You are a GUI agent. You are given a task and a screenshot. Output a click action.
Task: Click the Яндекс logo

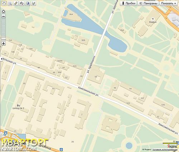172,146
